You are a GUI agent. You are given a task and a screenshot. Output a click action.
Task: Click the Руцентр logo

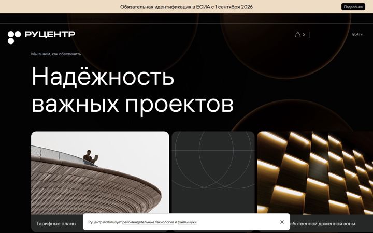[x=41, y=37]
